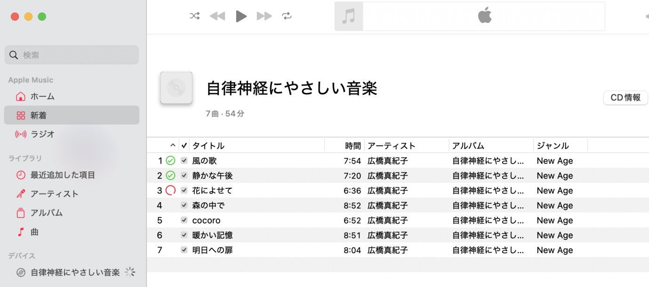Sort by ジャンル column header
This screenshot has height=287, width=649.
[x=561, y=146]
